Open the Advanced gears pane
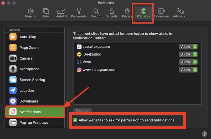The image size is (211, 139). coord(180,13)
